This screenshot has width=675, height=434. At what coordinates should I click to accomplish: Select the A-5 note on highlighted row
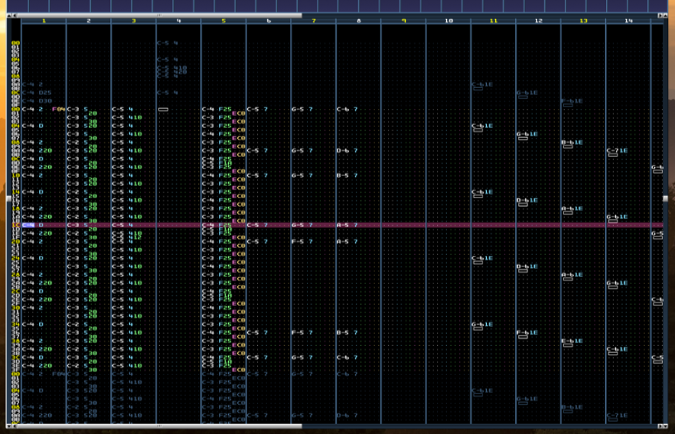coord(342,225)
